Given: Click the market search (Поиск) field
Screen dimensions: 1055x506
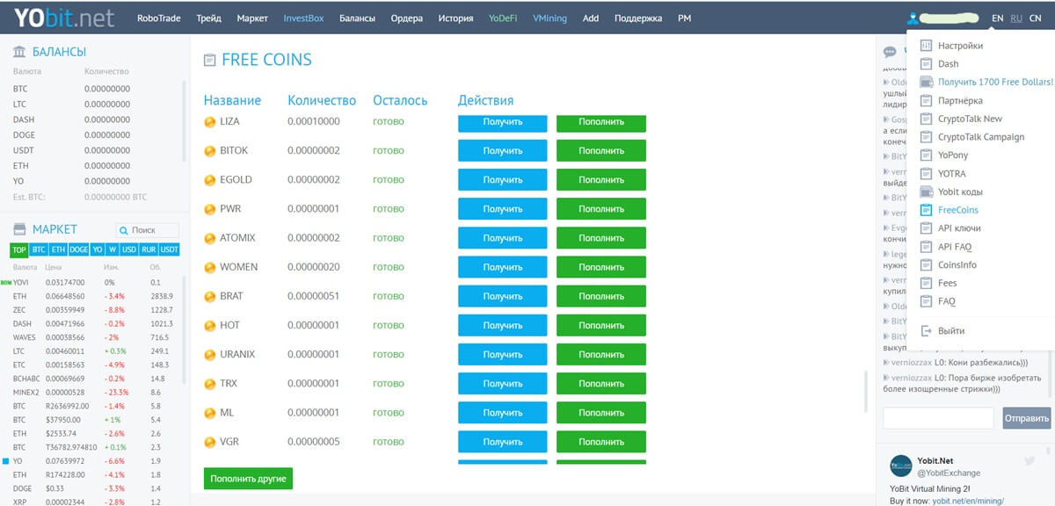Looking at the screenshot, I should [x=147, y=230].
